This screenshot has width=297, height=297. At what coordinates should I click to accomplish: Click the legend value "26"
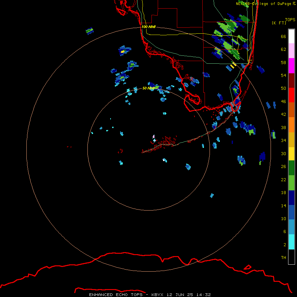(x=283, y=167)
